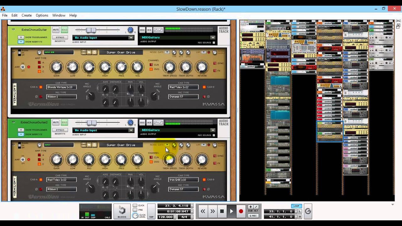Screen dimensions: 402x226
Task: Collapse the ExtraChorusGuitar track device
Action: pos(13,30)
